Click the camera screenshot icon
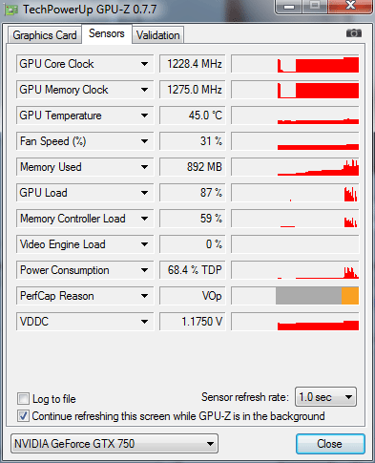 [x=354, y=33]
